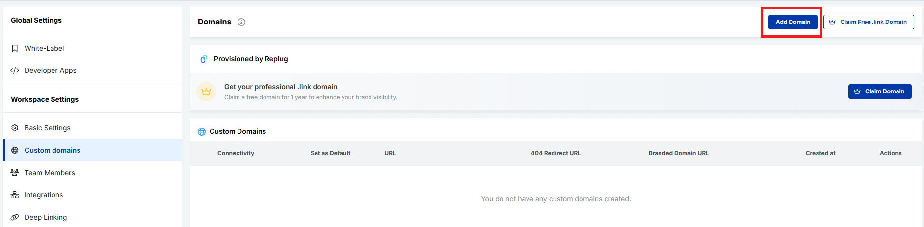924x227 pixels.
Task: Click the Integrations icon in sidebar
Action: pos(15,195)
